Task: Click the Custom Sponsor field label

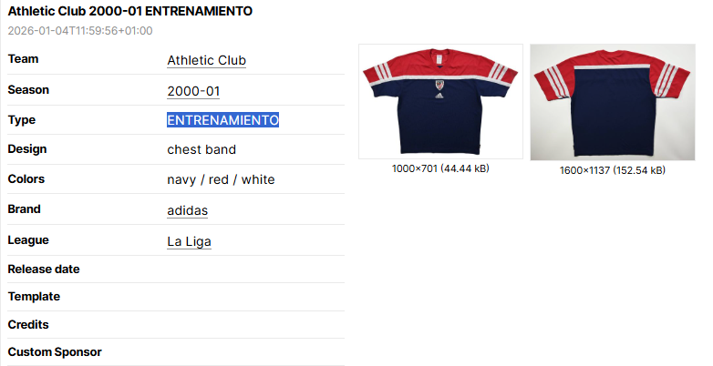Action: point(55,352)
